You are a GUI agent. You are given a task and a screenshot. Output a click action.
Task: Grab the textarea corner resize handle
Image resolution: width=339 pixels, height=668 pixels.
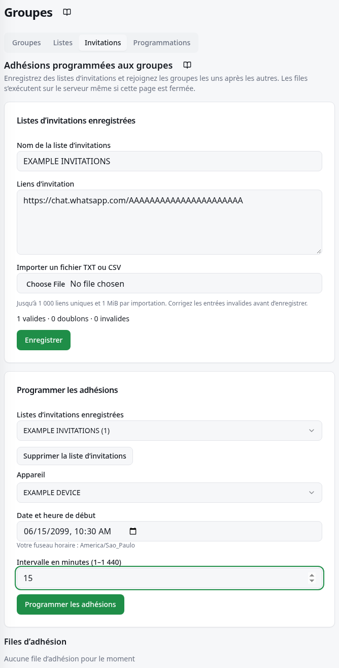pyautogui.click(x=319, y=251)
